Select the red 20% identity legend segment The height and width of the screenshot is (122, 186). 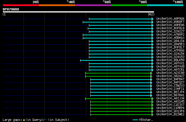[x=21, y=5]
